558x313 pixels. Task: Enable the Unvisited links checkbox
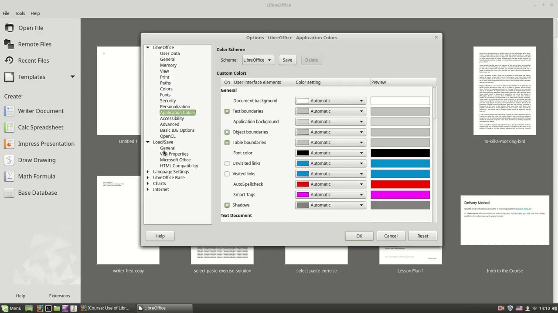pyautogui.click(x=227, y=163)
